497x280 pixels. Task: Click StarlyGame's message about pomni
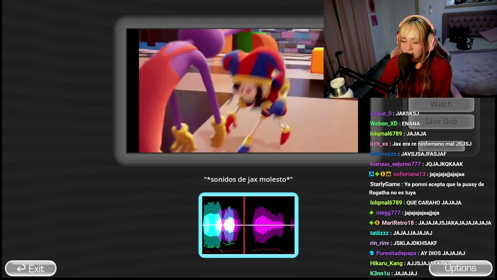coord(427,189)
